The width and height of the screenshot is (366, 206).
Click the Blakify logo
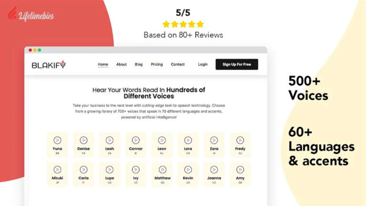coord(49,65)
